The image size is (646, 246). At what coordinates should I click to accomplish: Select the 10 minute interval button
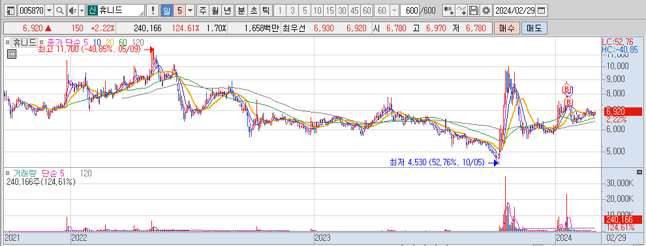coord(317,10)
